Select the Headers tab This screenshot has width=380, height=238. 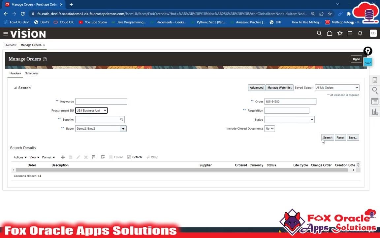[x=15, y=73]
